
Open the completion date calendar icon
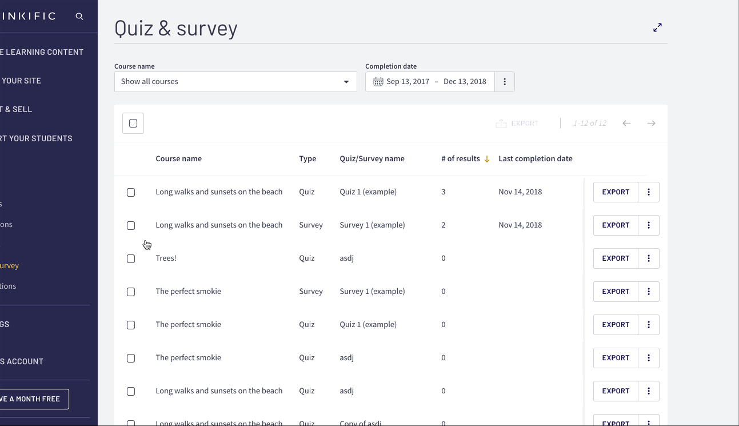point(378,82)
